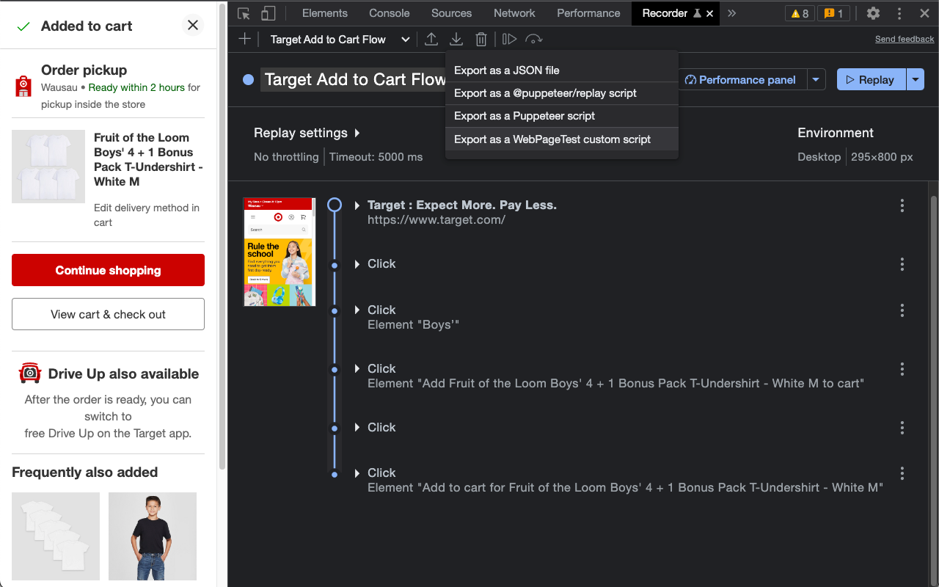Screen dimensions: 939x587
Task: Open the three-dot DevTools customization menu
Action: [899, 12]
